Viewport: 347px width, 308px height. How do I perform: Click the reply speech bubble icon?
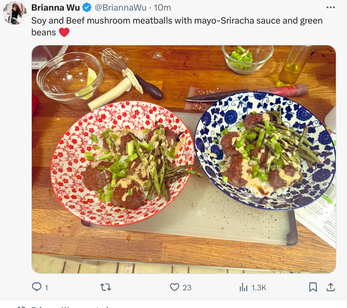(37, 287)
